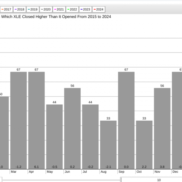Toggle the 2024 year legend button

click(99, 9)
